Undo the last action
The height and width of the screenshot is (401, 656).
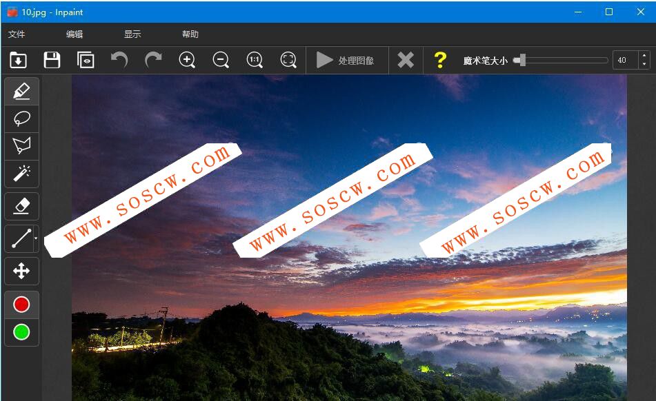pos(119,60)
